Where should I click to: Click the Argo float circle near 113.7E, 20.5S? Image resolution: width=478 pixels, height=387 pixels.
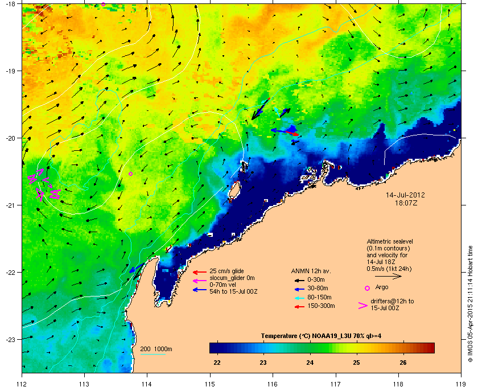click(130, 174)
